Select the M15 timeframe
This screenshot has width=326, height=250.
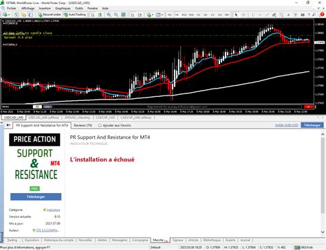(x=184, y=14)
